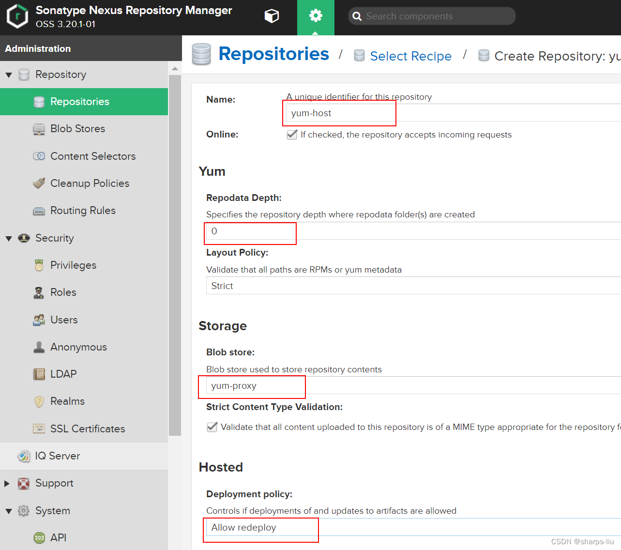621x550 pixels.
Task: Click the Realms shield icon
Action: point(39,401)
